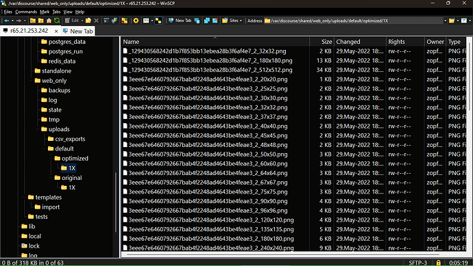Click the stacked sessions icon beside New Tab

pos(197,21)
